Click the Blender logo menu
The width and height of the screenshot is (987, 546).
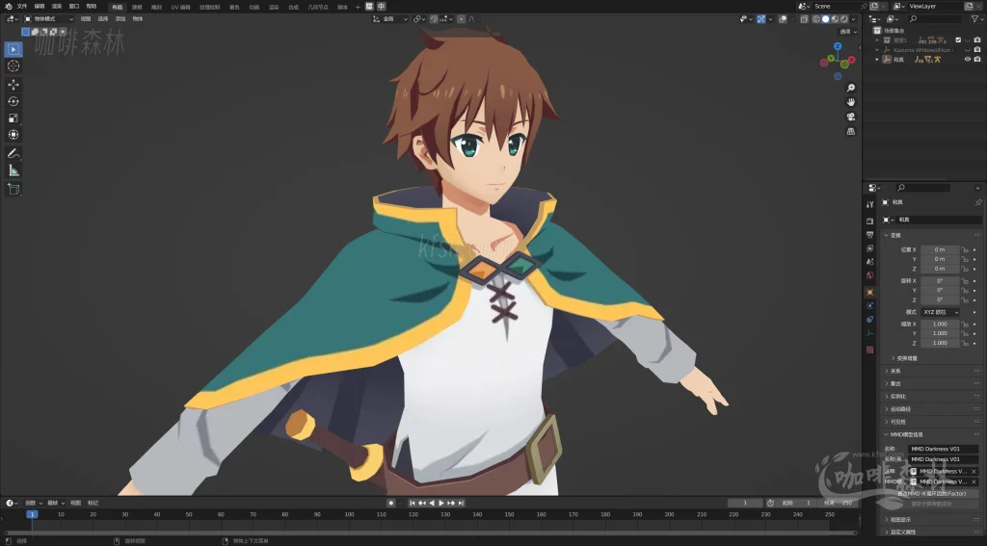(x=8, y=7)
